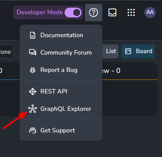Choose Get Support from the menu
Viewport: 162px width, 157px height.
click(x=61, y=130)
